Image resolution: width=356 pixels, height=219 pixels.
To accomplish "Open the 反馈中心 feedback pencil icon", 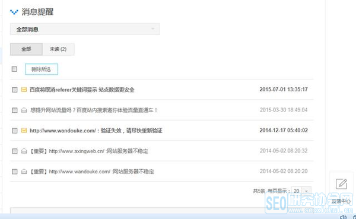I will click(341, 184).
